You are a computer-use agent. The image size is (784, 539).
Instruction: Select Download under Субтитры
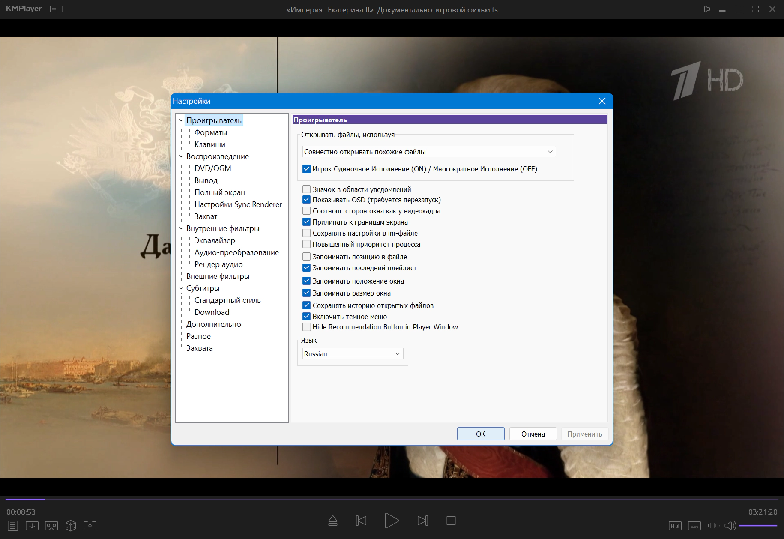coord(212,312)
